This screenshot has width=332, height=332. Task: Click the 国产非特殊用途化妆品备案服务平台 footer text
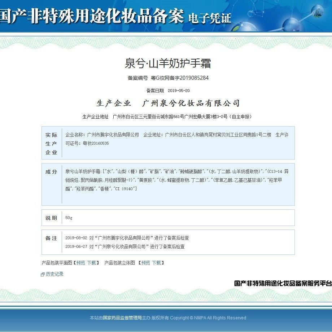(x=283, y=283)
